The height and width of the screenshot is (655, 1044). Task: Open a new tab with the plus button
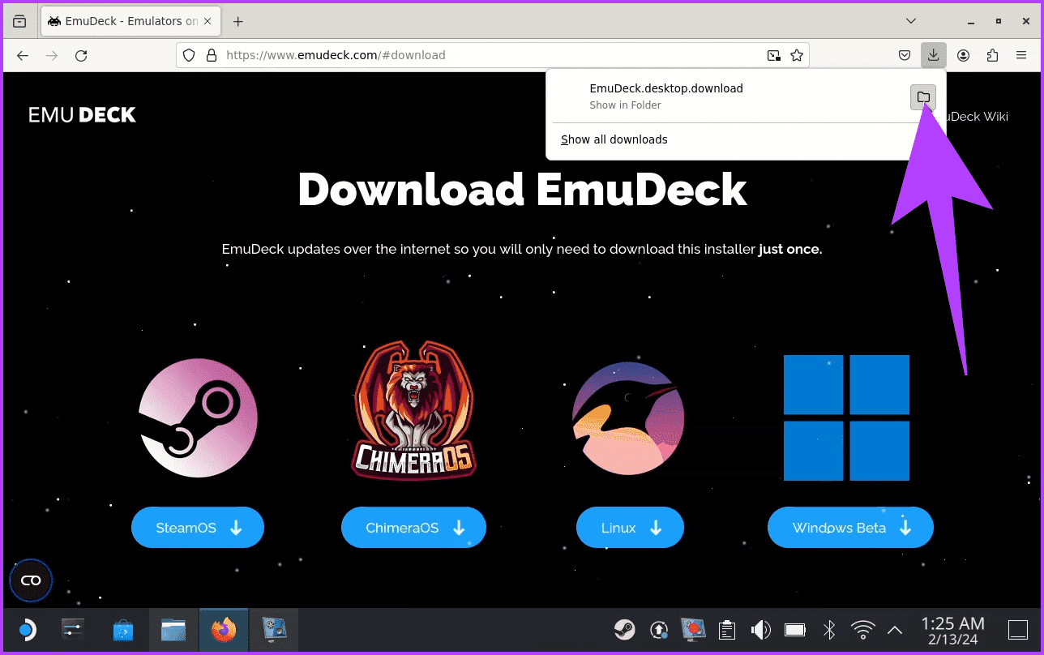(x=237, y=21)
